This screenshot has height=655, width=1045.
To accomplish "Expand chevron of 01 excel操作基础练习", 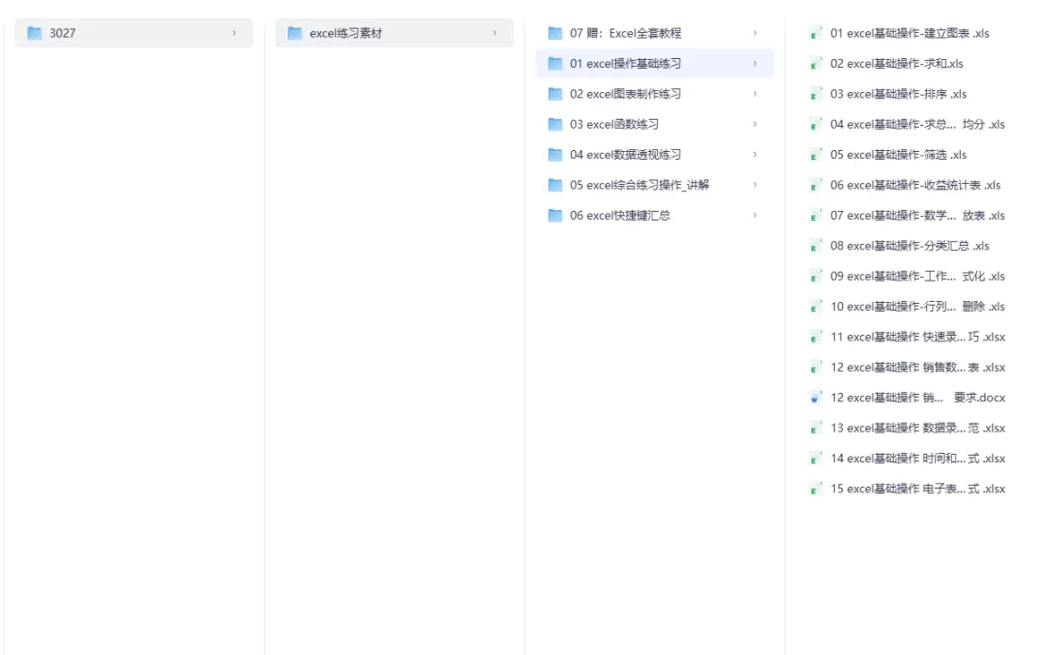I will pyautogui.click(x=755, y=63).
